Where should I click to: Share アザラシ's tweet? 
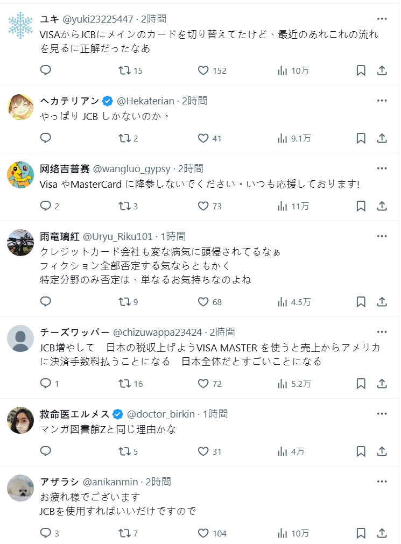click(x=382, y=533)
